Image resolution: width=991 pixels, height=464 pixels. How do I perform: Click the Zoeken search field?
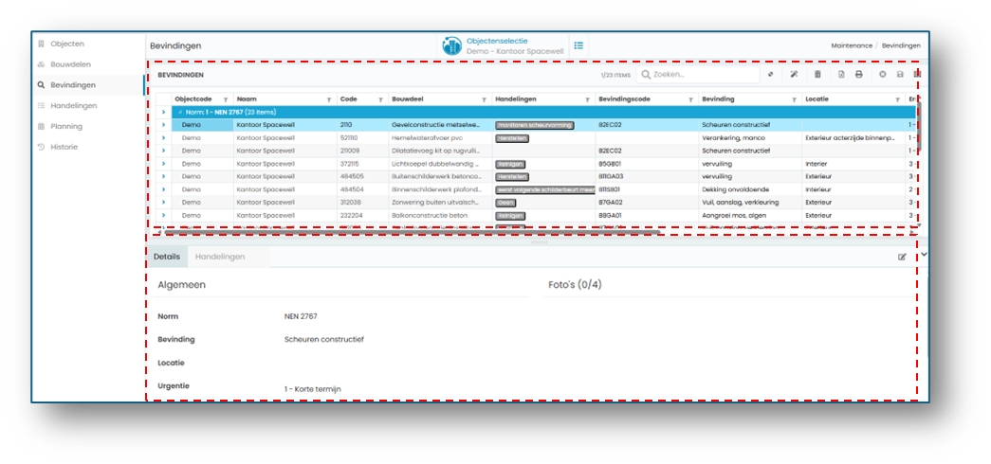(x=698, y=75)
